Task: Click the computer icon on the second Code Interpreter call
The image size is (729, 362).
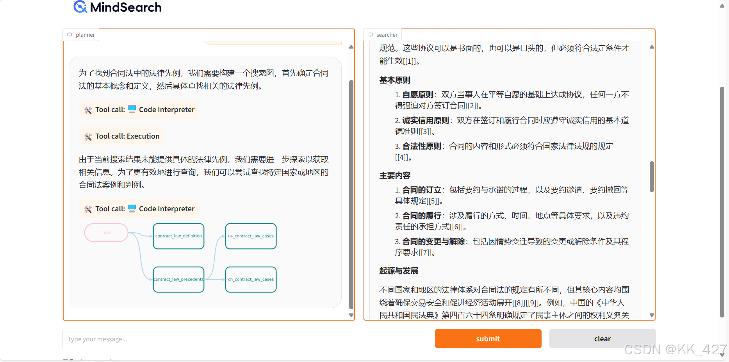Action: (x=132, y=209)
